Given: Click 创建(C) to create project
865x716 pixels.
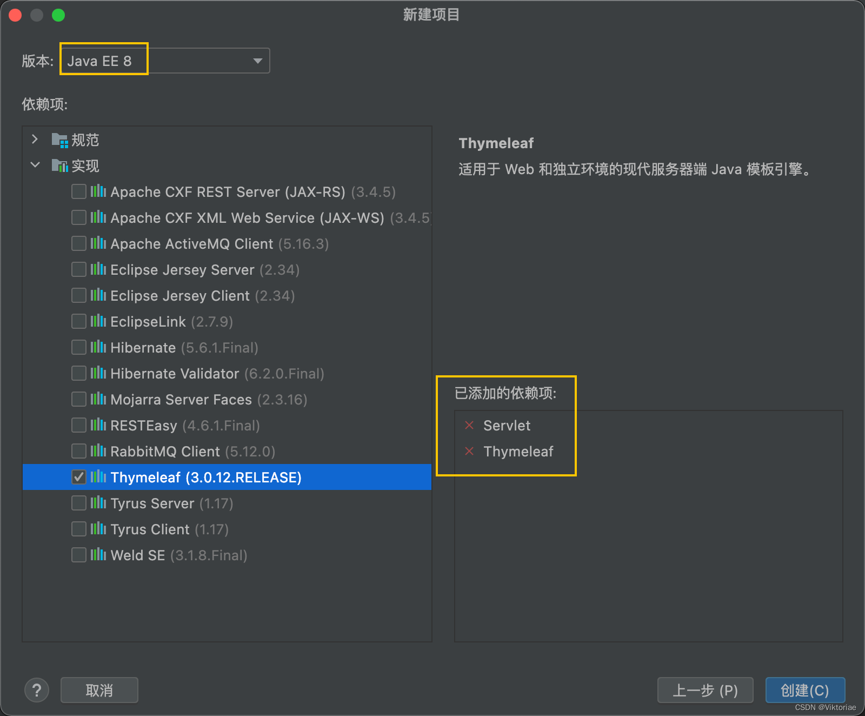Looking at the screenshot, I should tap(805, 690).
